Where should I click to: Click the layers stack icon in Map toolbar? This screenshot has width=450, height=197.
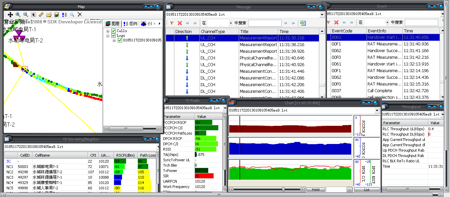pyautogui.click(x=57, y=15)
